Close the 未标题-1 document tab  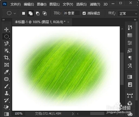(x=68, y=22)
